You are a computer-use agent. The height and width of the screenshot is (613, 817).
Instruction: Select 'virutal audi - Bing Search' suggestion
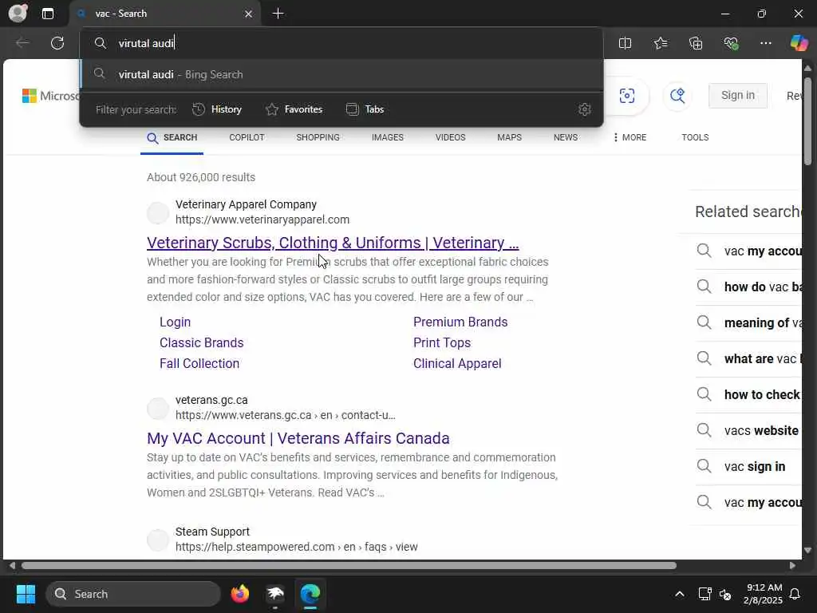(341, 74)
